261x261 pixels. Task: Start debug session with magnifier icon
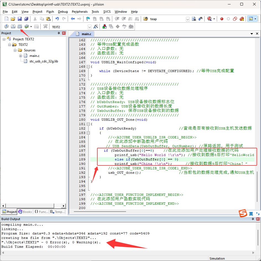(209, 19)
